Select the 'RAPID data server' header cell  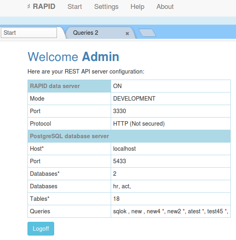(x=69, y=86)
